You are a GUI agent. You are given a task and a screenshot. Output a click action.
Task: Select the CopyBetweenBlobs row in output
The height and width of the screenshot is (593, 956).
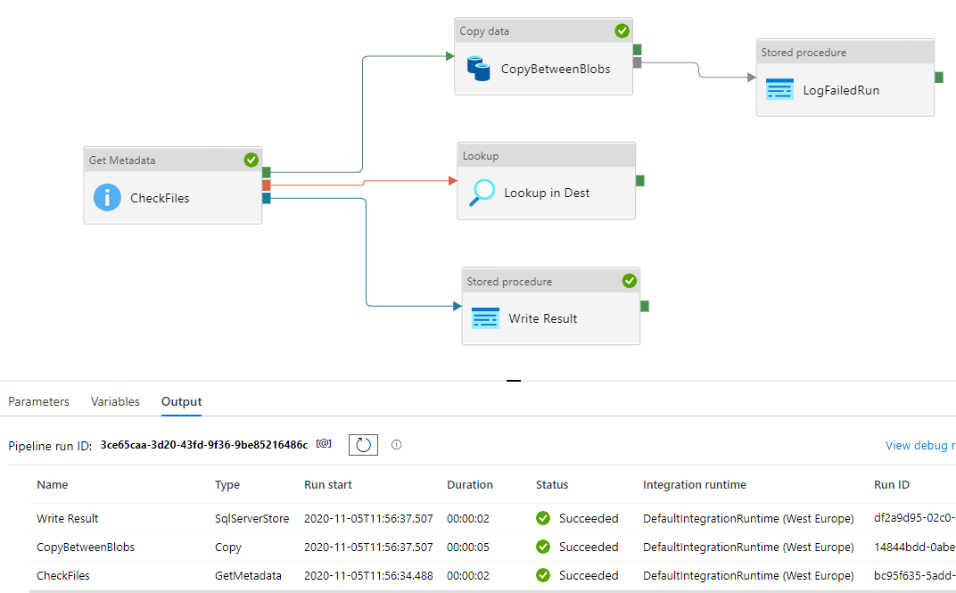(86, 547)
